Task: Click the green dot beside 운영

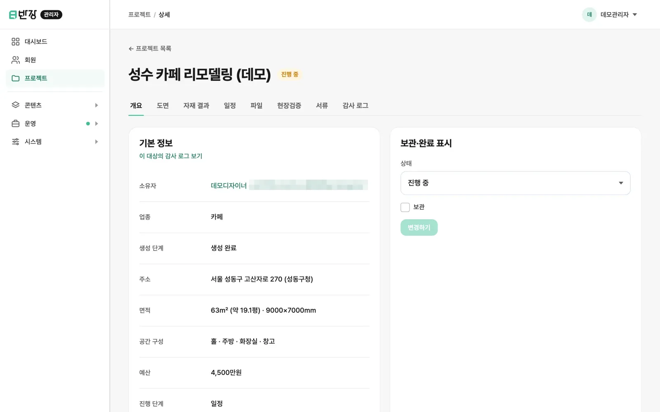Action: point(88,124)
